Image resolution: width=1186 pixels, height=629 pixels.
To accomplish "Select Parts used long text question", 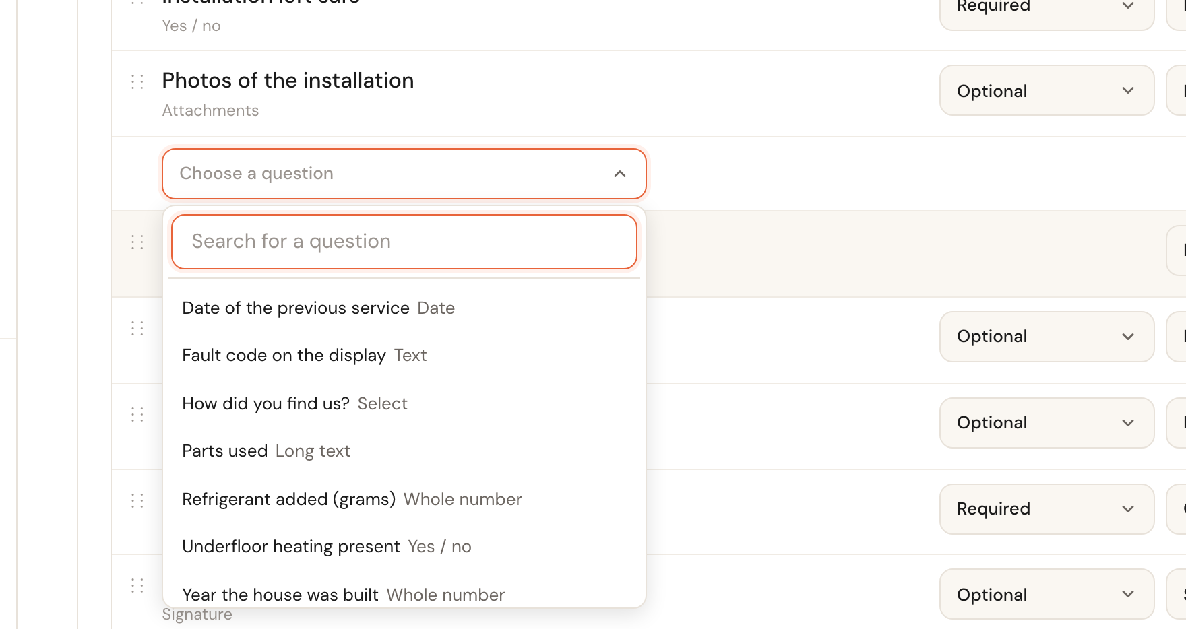I will (x=404, y=451).
